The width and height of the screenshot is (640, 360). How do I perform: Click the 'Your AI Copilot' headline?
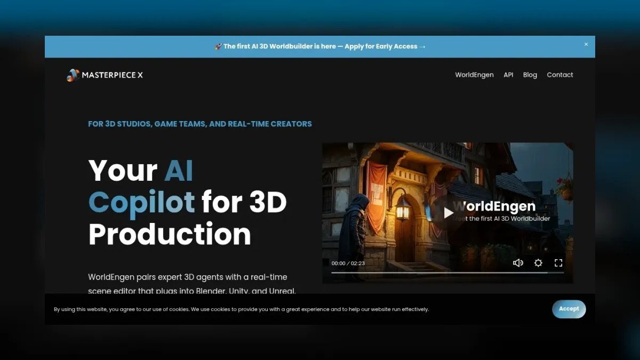(x=188, y=202)
